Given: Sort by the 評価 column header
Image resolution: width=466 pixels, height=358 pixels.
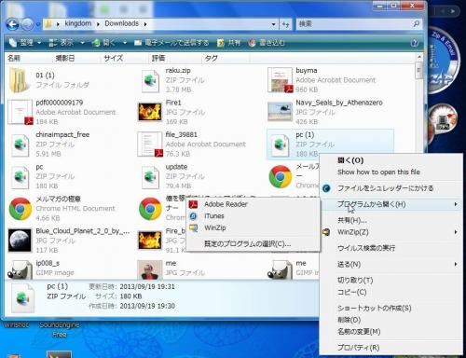Looking at the screenshot, I should 174,58.
